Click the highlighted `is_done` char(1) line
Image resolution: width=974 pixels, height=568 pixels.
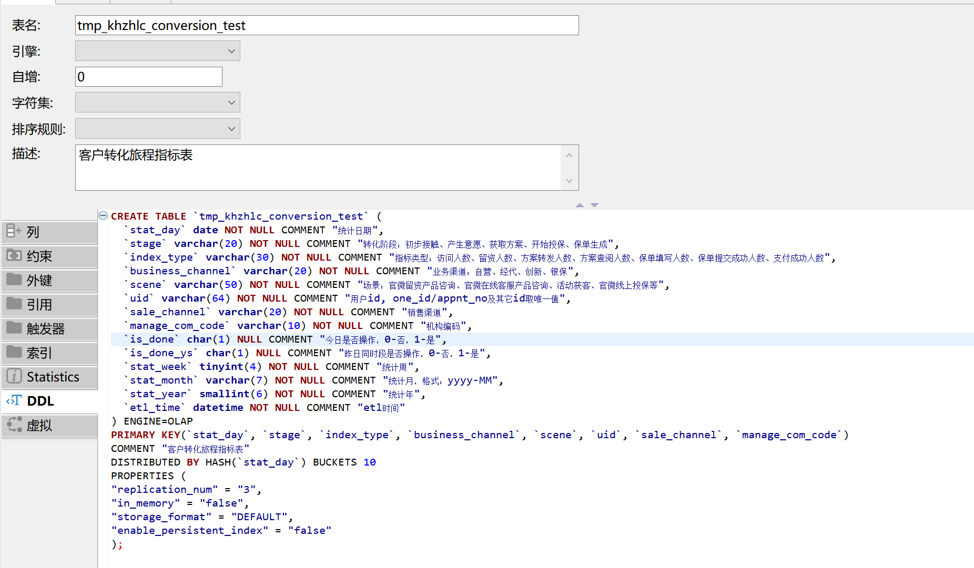[285, 339]
